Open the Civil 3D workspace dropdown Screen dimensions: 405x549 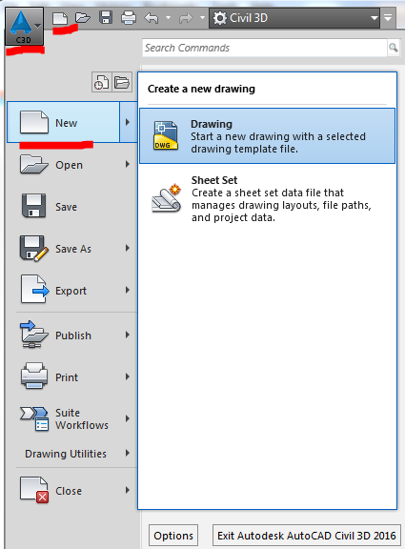point(294,18)
